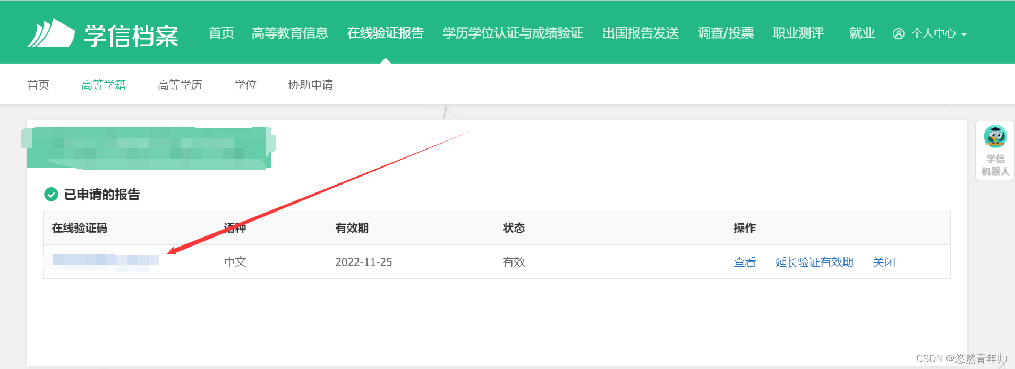The image size is (1015, 369).
Task: Select 在线验证报告 in the top navigation
Action: click(386, 33)
